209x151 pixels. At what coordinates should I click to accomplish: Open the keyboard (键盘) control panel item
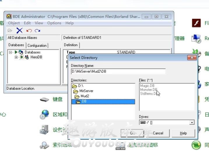click(x=44, y=99)
